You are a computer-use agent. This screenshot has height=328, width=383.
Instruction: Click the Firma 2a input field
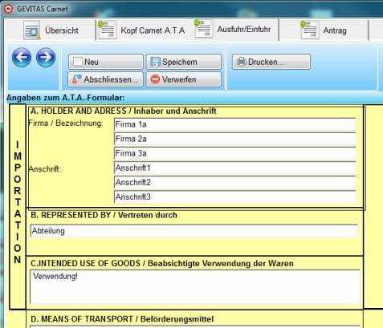pos(235,139)
